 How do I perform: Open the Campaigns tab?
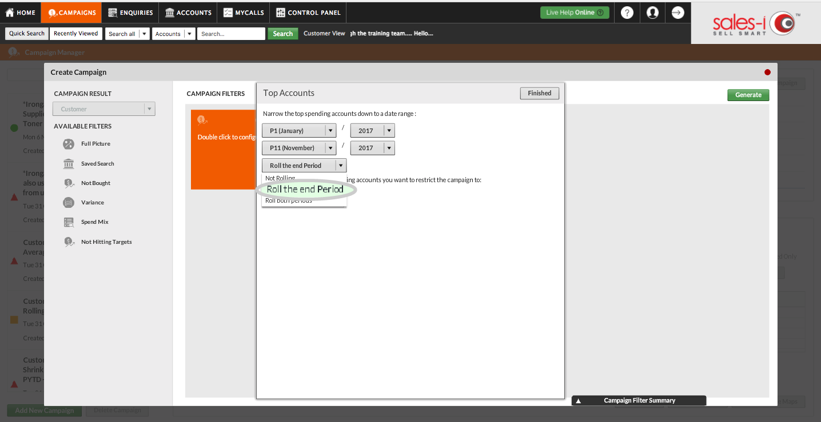click(x=71, y=13)
